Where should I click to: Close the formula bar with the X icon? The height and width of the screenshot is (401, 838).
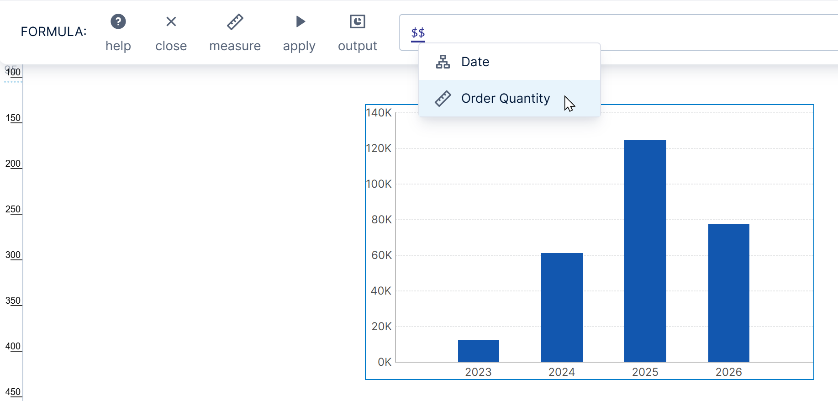click(x=171, y=21)
